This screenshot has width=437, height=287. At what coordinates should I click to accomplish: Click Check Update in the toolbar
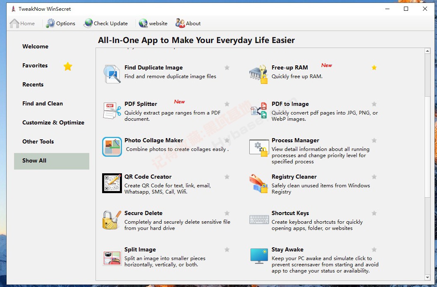point(106,24)
